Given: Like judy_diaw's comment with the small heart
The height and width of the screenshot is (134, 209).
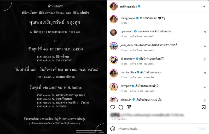Looking at the screenshot, I should [x=205, y=46].
